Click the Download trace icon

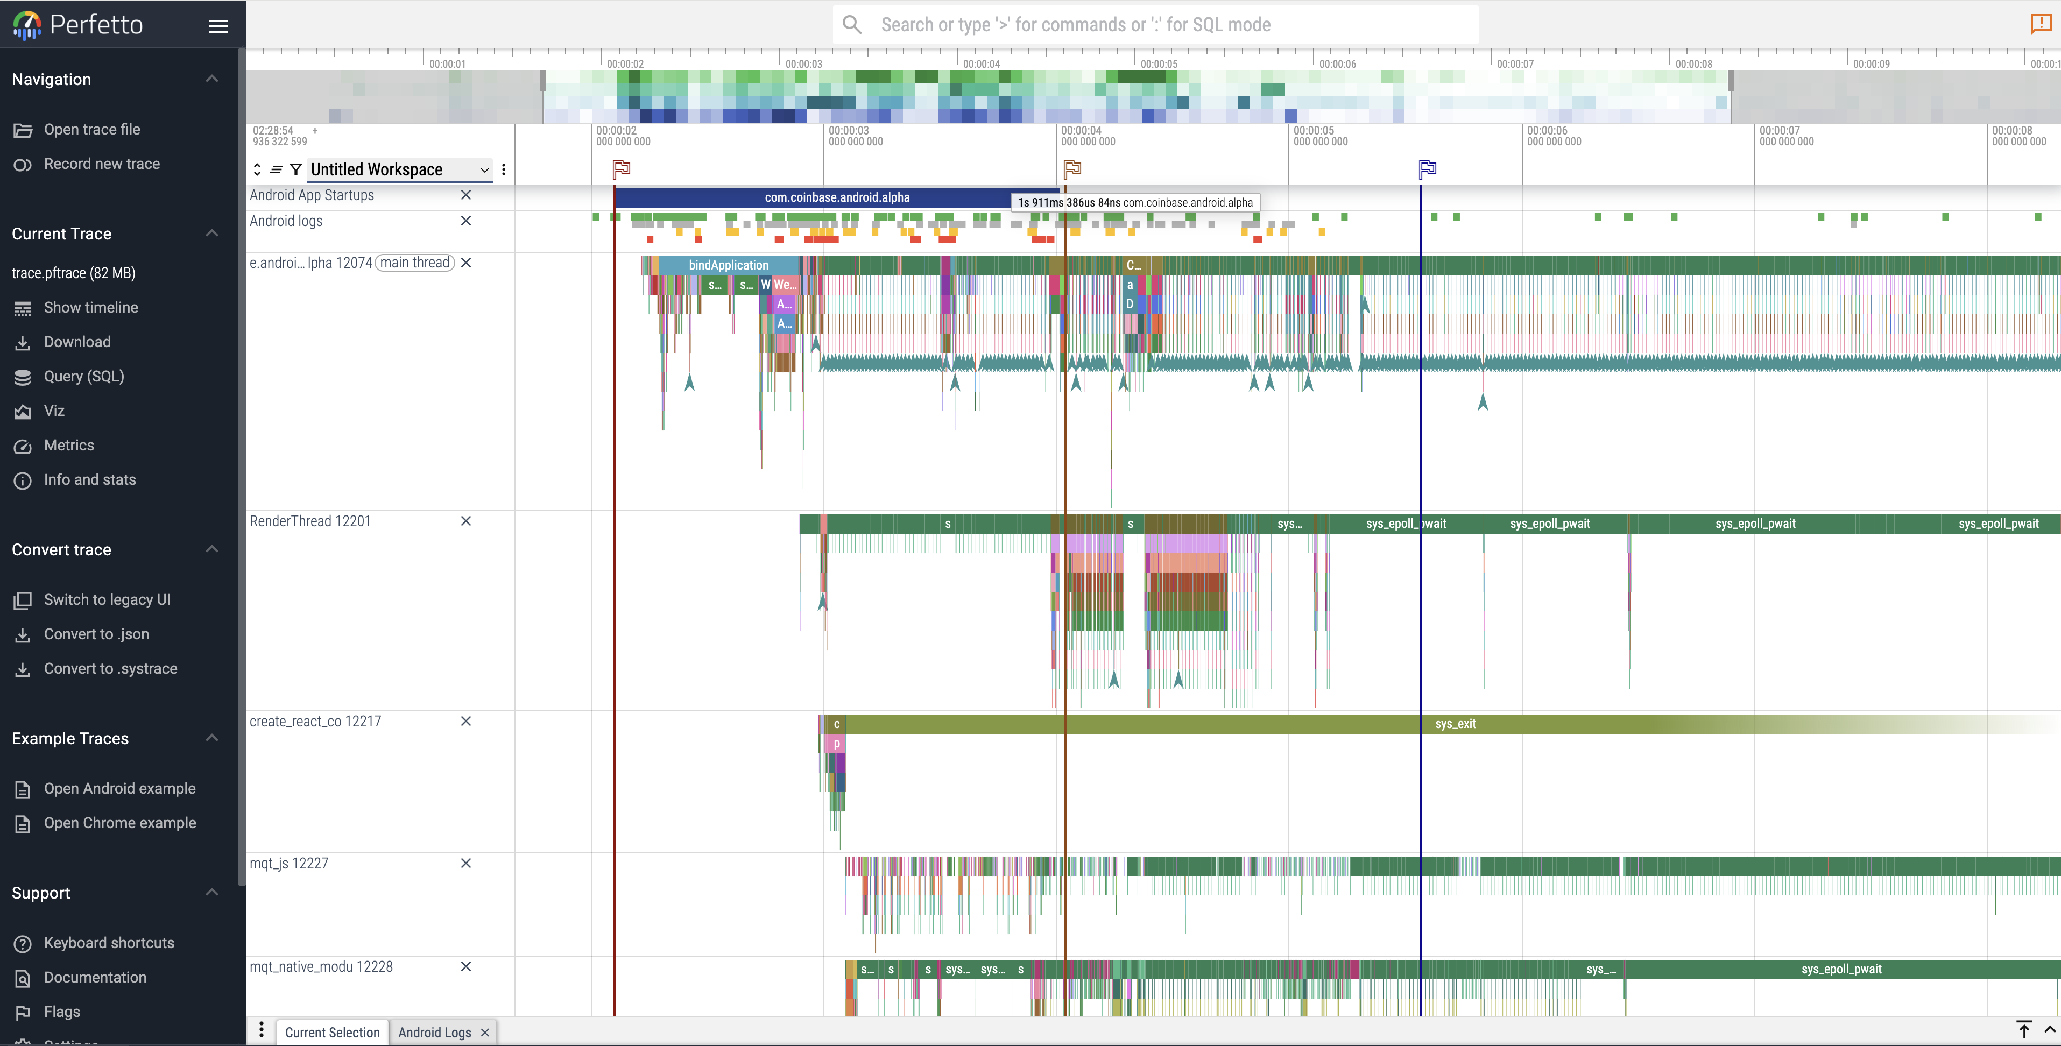click(23, 343)
